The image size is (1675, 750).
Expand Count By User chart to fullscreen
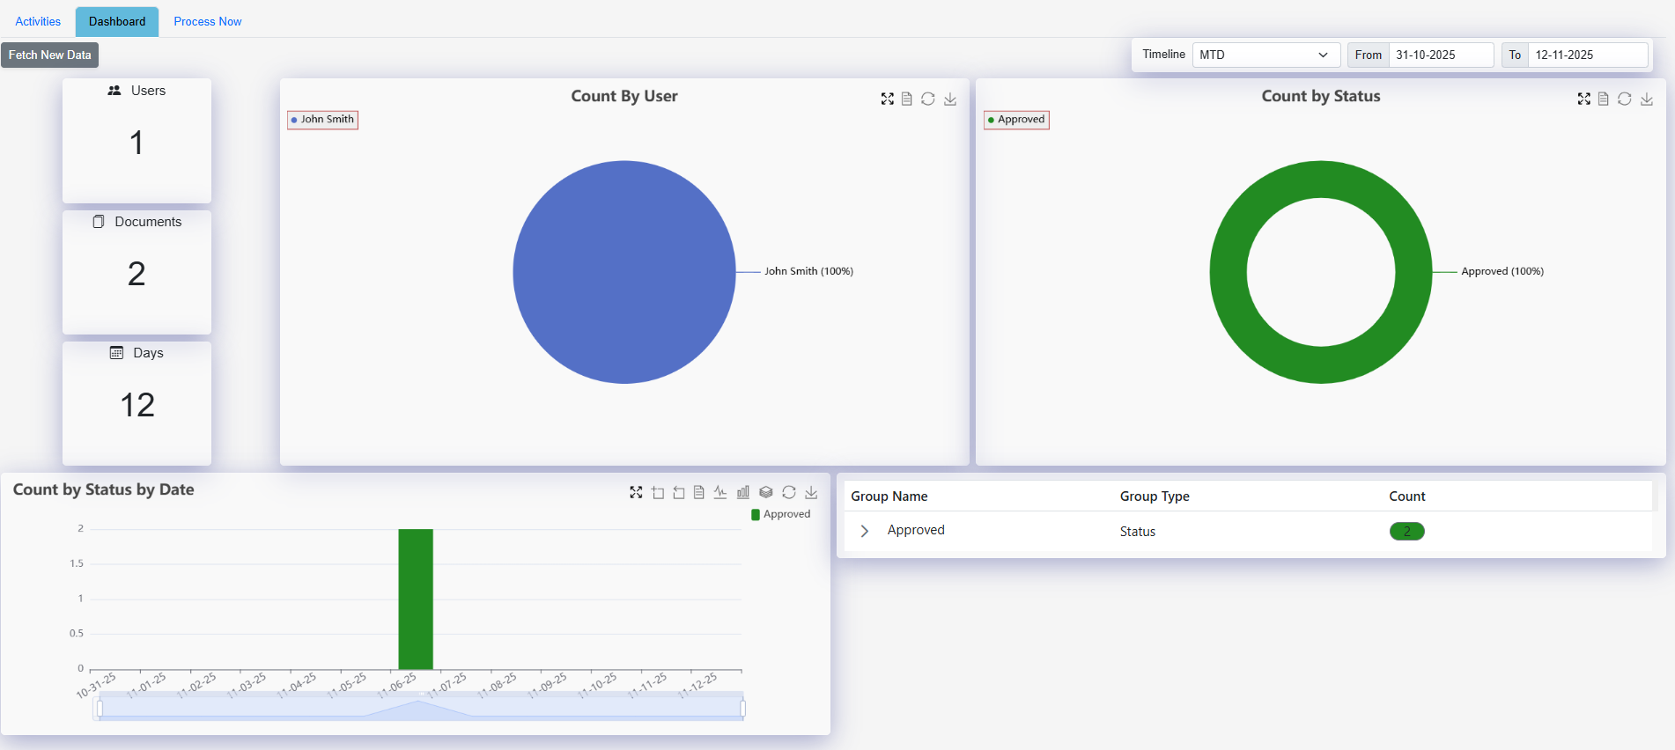click(x=887, y=99)
